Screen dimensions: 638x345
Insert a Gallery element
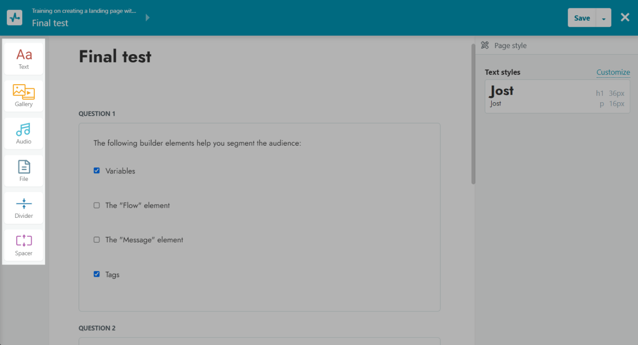pos(24,96)
